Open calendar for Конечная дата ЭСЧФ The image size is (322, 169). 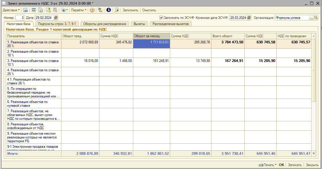[249, 18]
